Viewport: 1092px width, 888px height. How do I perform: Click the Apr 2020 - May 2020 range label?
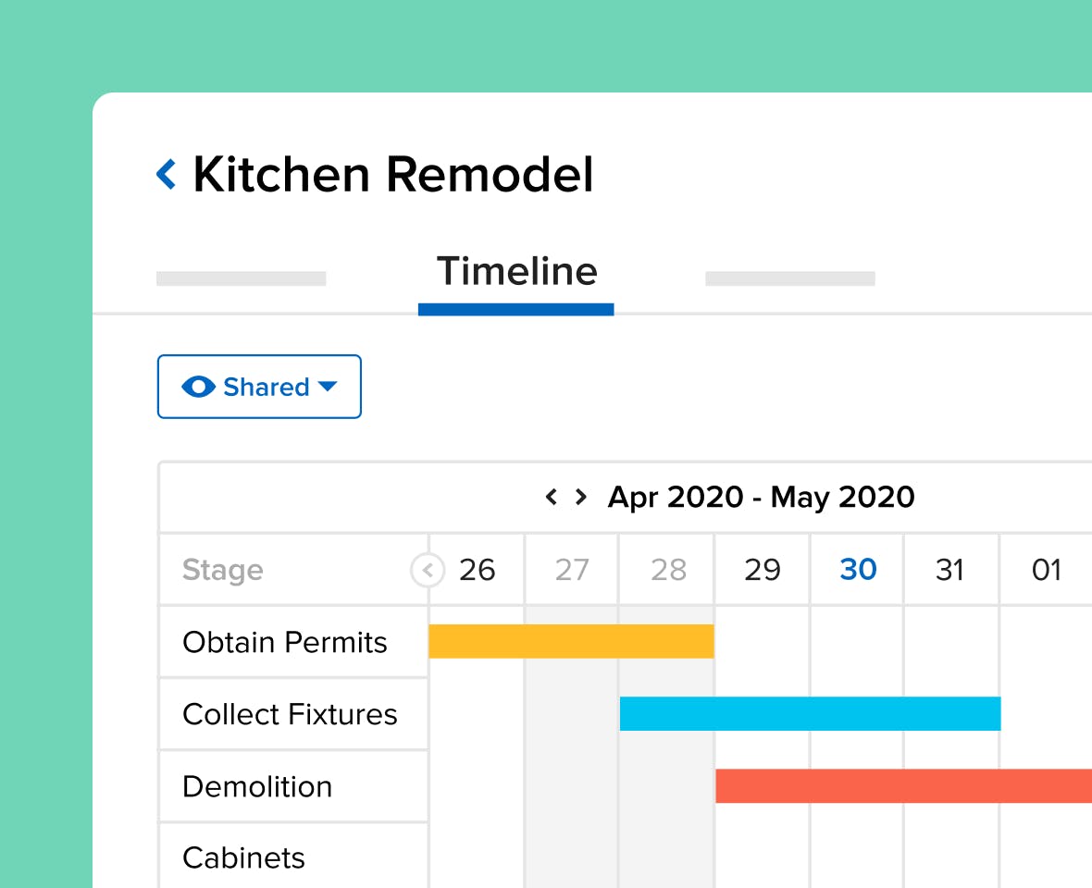tap(762, 497)
